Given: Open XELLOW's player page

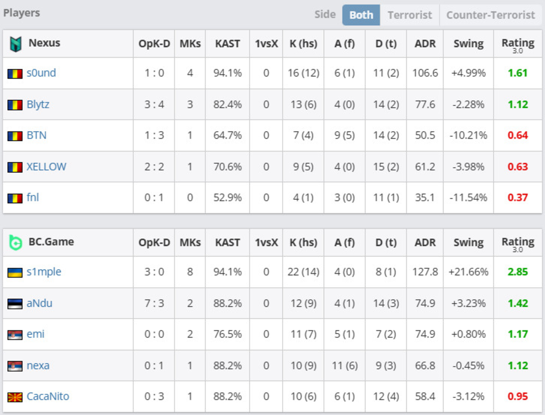Looking at the screenshot, I should pyautogui.click(x=46, y=166).
